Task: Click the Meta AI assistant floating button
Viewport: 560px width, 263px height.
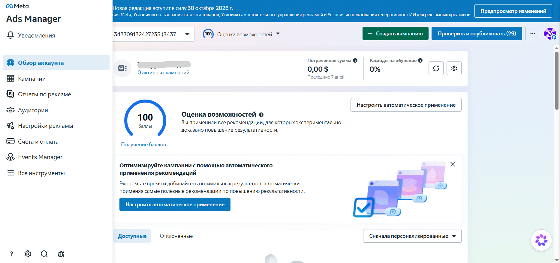Action: pyautogui.click(x=541, y=240)
